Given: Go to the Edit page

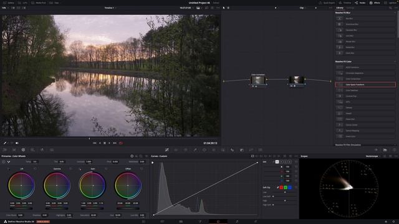Looking at the screenshot, I should [181, 222].
